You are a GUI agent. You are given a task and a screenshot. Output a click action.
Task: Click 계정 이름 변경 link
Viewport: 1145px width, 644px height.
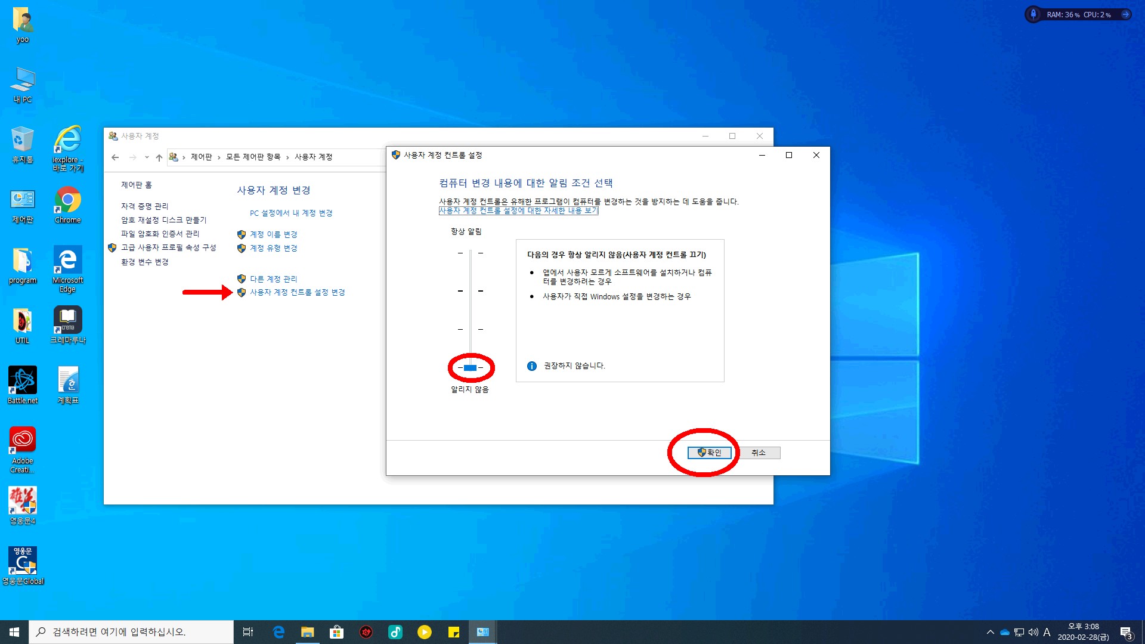(273, 234)
